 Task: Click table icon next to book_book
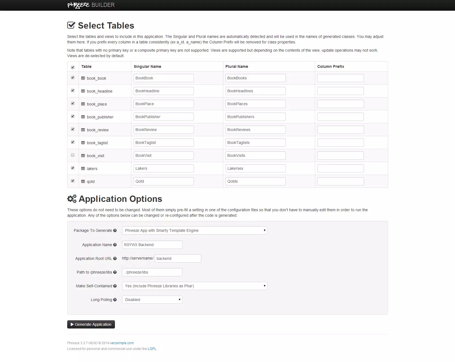click(83, 78)
